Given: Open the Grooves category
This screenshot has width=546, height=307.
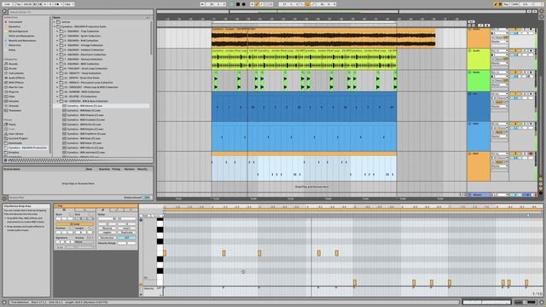Looking at the screenshot, I should 14,106.
